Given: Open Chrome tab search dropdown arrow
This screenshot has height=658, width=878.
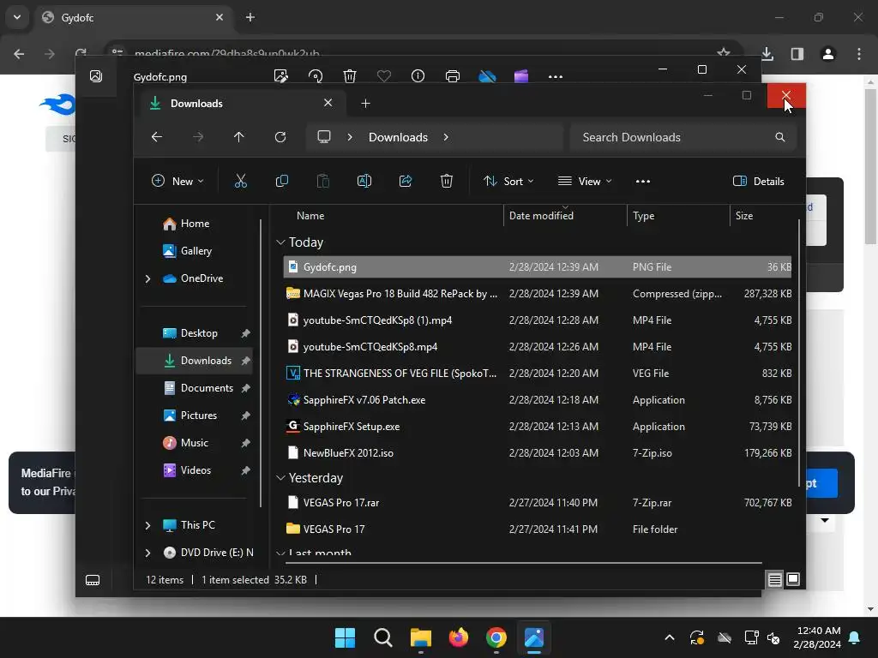Looking at the screenshot, I should pyautogui.click(x=17, y=17).
